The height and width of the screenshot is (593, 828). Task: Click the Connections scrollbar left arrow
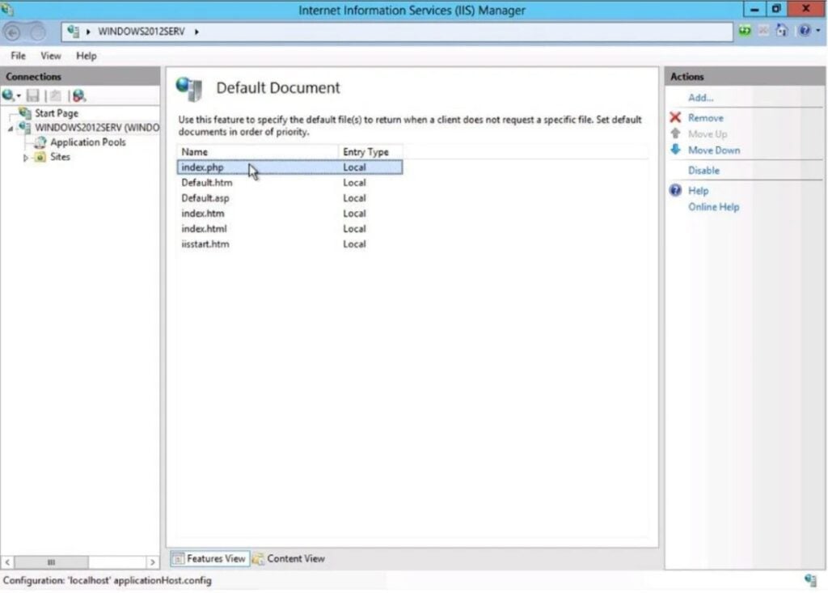(x=7, y=561)
